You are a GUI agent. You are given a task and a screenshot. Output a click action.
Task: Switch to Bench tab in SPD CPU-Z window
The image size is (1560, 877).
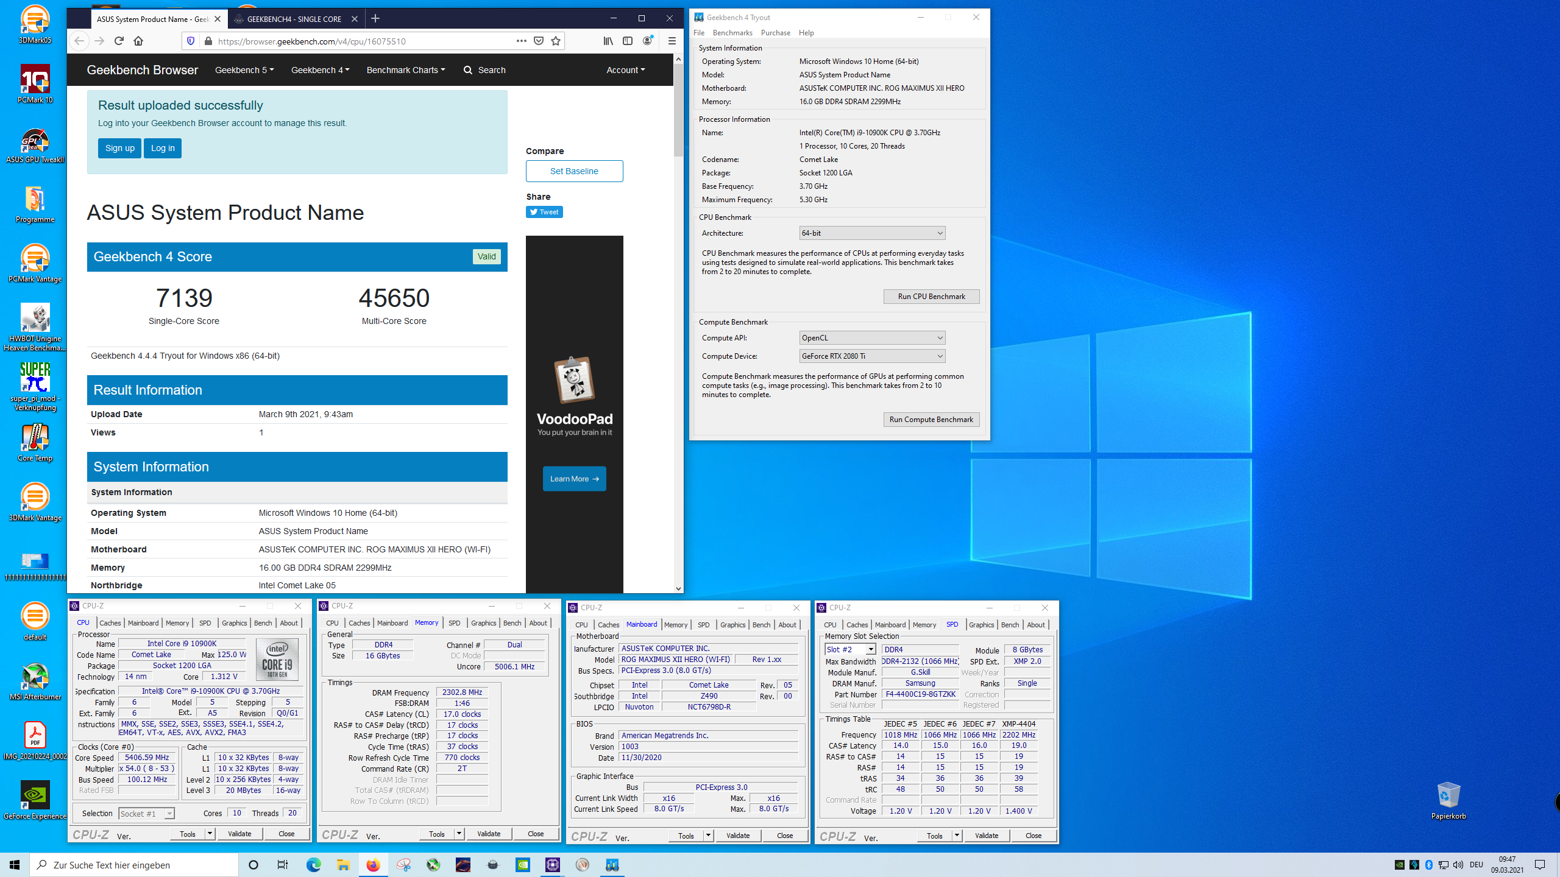click(1010, 625)
